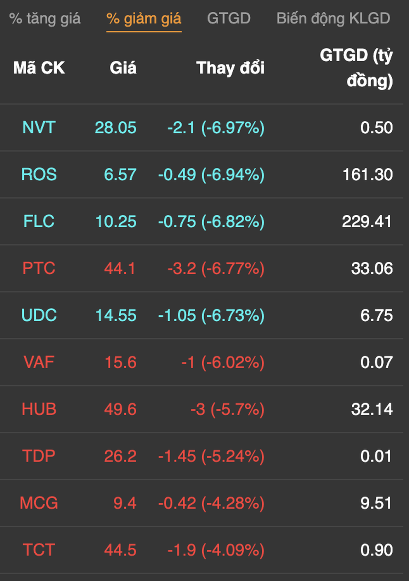Click the UDC stock ticker
Viewport: 409px width, 581px height.
(x=39, y=315)
